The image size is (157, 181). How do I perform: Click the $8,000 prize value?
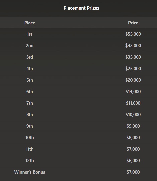[x=133, y=138]
